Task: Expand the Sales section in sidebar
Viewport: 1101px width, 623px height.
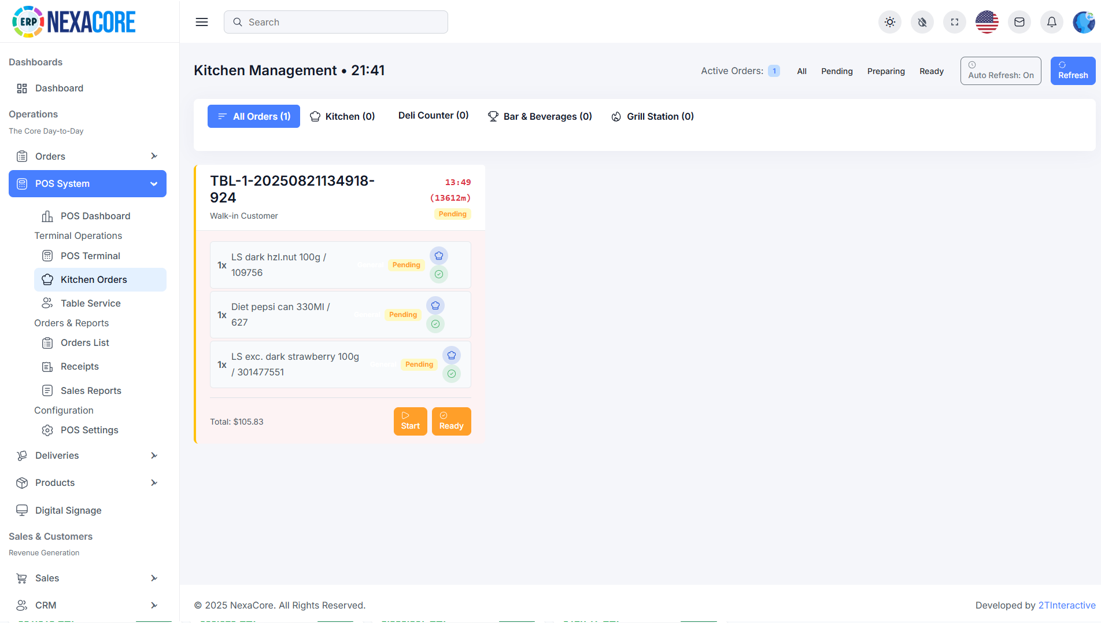Action: tap(87, 578)
